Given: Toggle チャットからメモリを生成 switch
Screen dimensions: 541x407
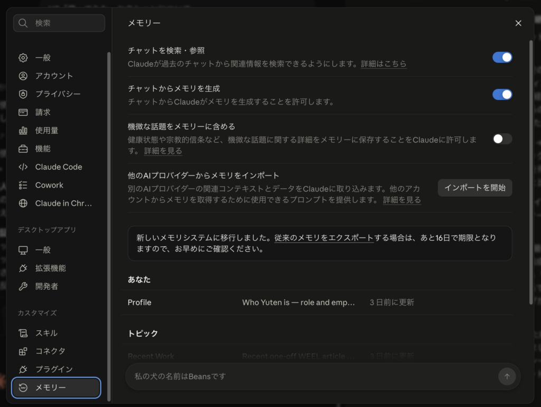Looking at the screenshot, I should pos(502,95).
